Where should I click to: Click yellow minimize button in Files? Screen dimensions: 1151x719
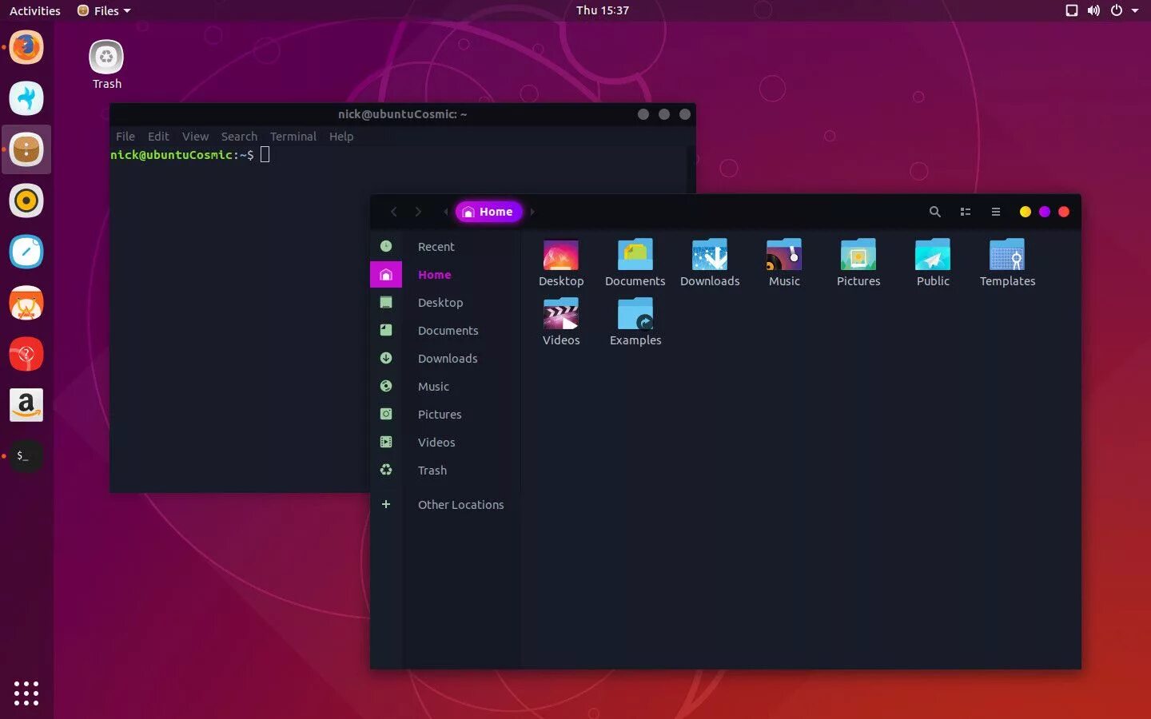pos(1026,212)
